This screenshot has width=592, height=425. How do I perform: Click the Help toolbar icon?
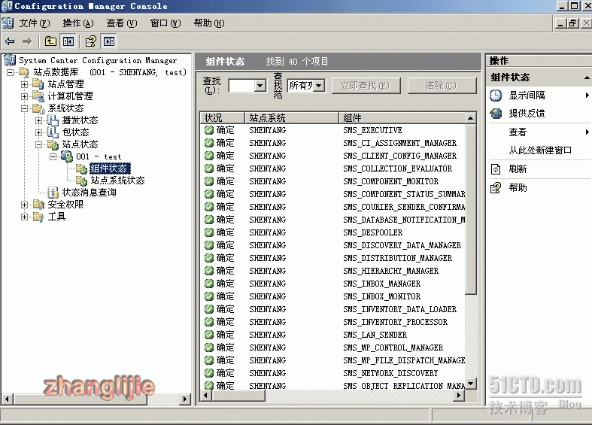click(x=91, y=41)
